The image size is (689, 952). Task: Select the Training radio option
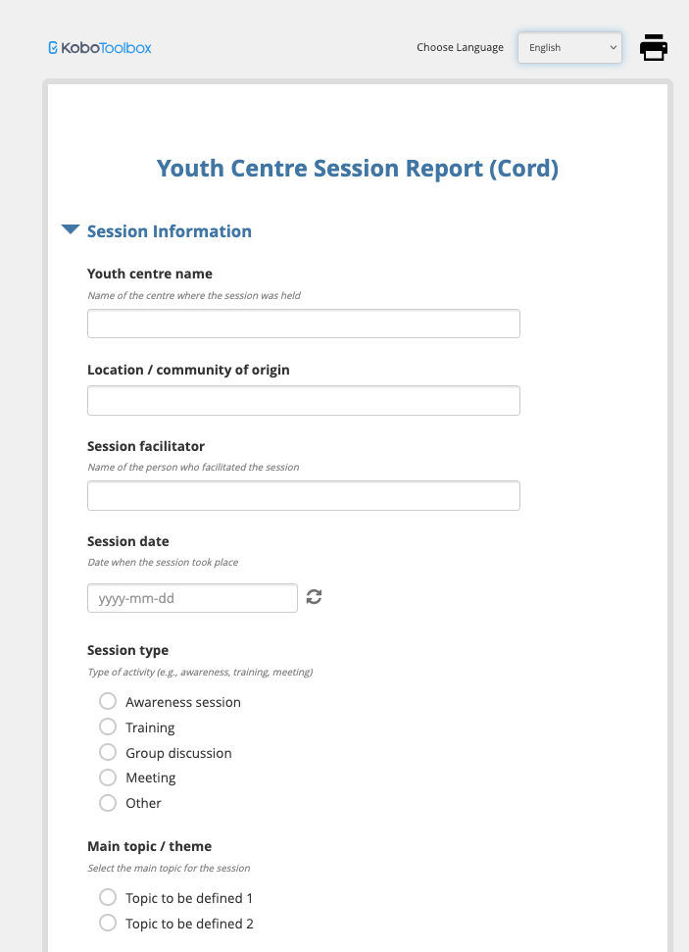click(108, 727)
